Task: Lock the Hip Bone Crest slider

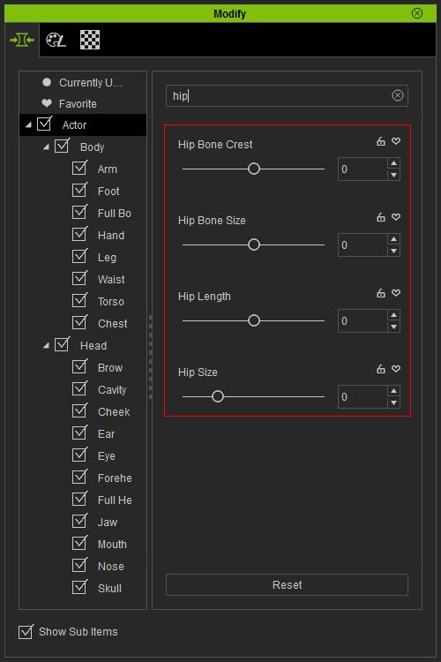Action: click(x=381, y=141)
